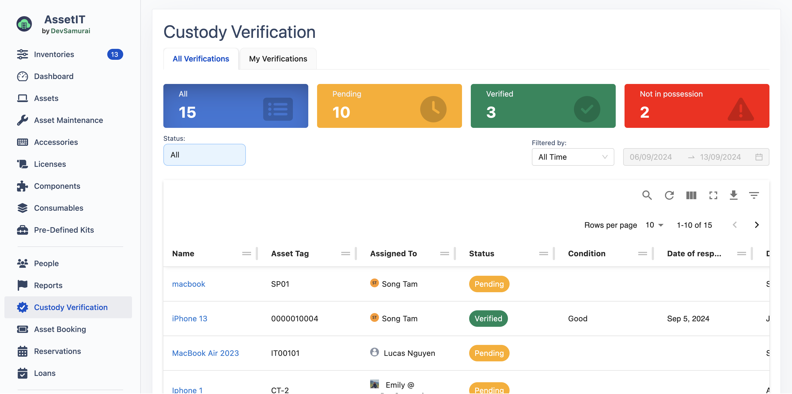Screen dimensions: 792x394
Task: Toggle fullscreen table view
Action: pos(713,195)
